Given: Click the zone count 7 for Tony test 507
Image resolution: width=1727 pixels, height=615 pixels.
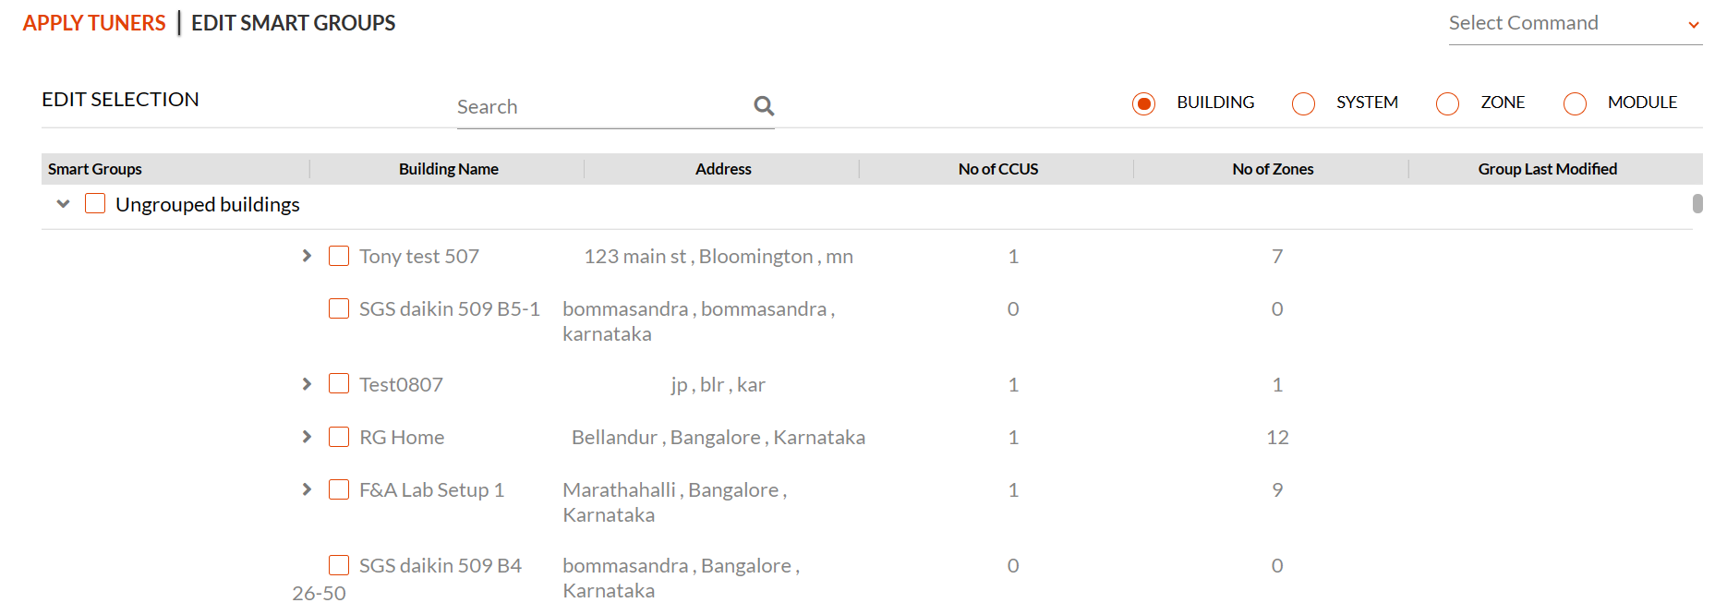Looking at the screenshot, I should click(x=1277, y=257).
